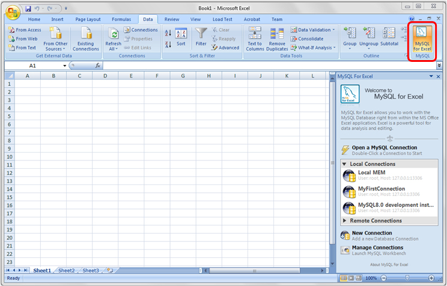Open the Sort dialog

[181, 37]
